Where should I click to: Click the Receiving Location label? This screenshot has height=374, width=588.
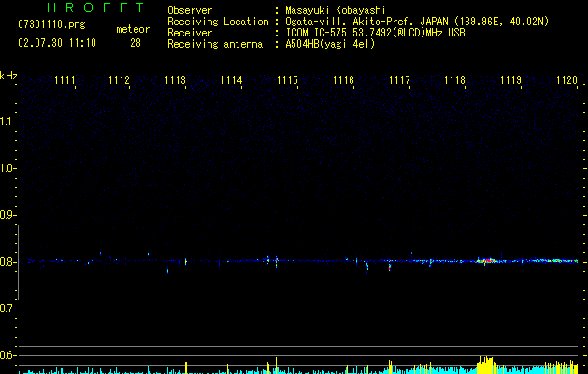click(218, 22)
